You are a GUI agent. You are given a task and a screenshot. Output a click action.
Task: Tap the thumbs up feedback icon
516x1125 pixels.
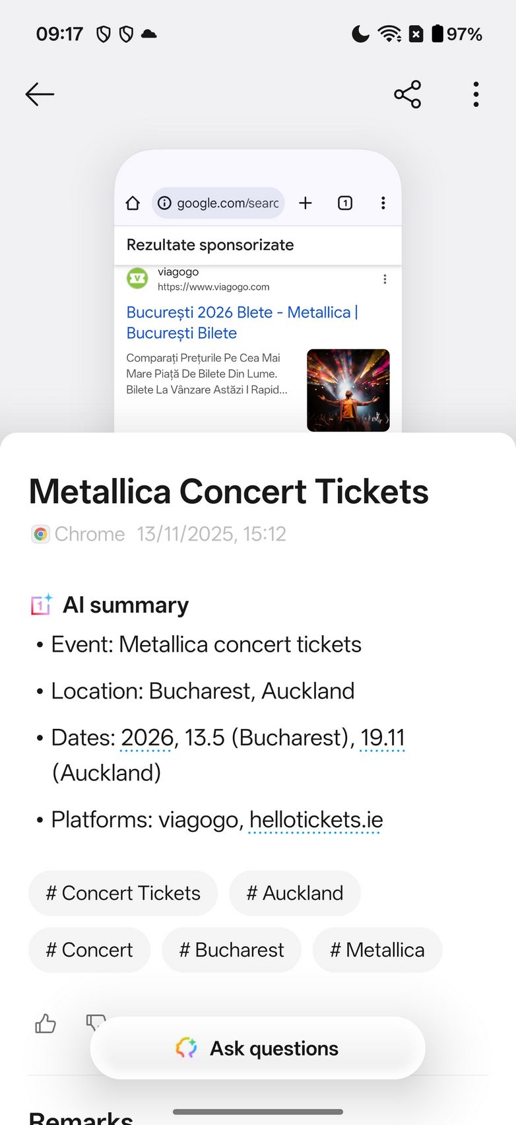point(46,1024)
